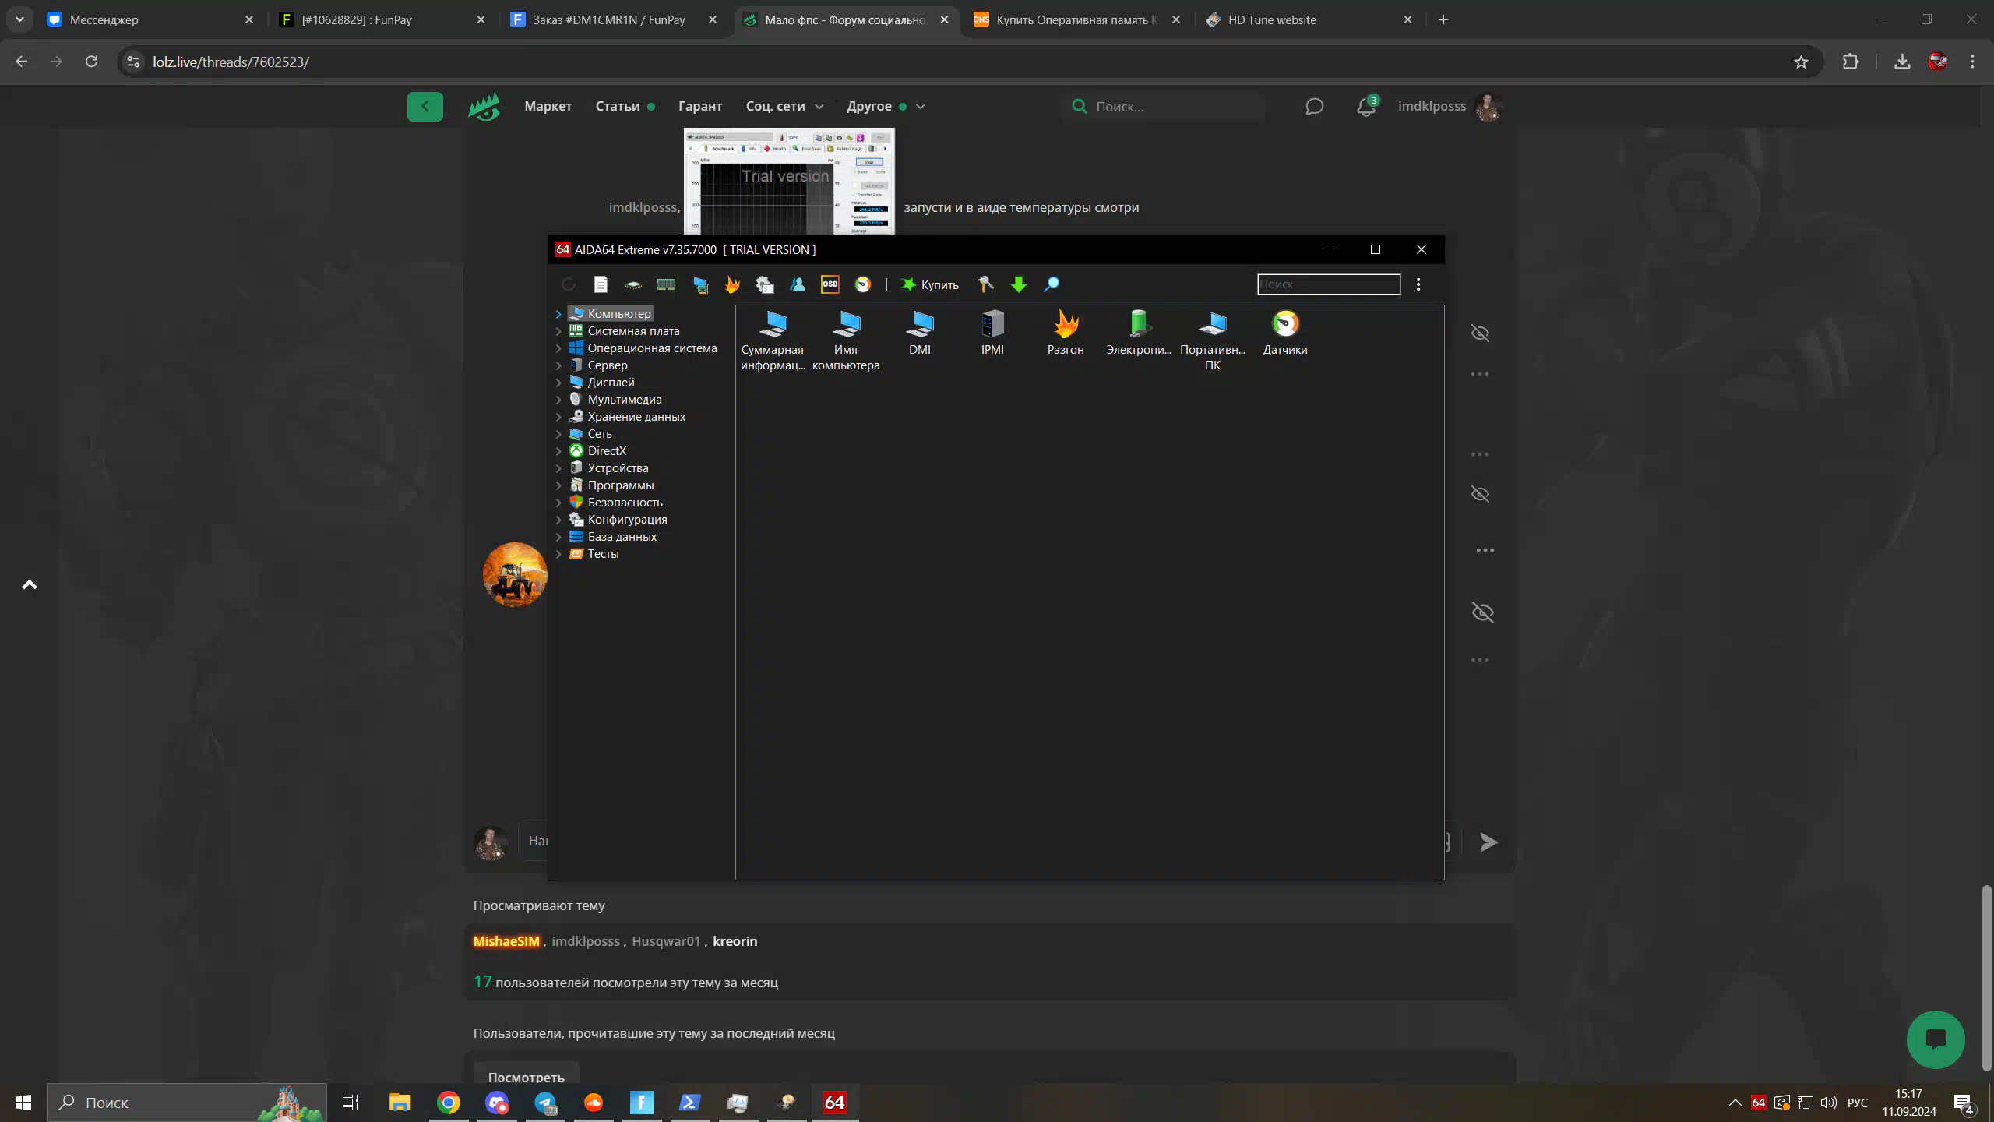Click the forum green logo icon

point(484,107)
